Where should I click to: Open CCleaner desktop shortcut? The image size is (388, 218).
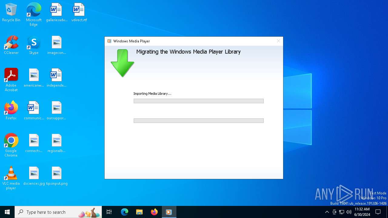(11, 45)
